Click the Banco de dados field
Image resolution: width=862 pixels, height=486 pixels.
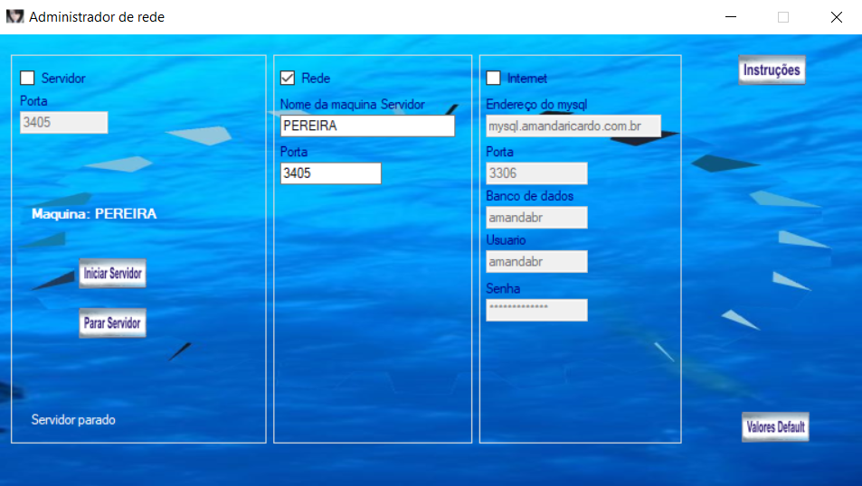(x=536, y=218)
